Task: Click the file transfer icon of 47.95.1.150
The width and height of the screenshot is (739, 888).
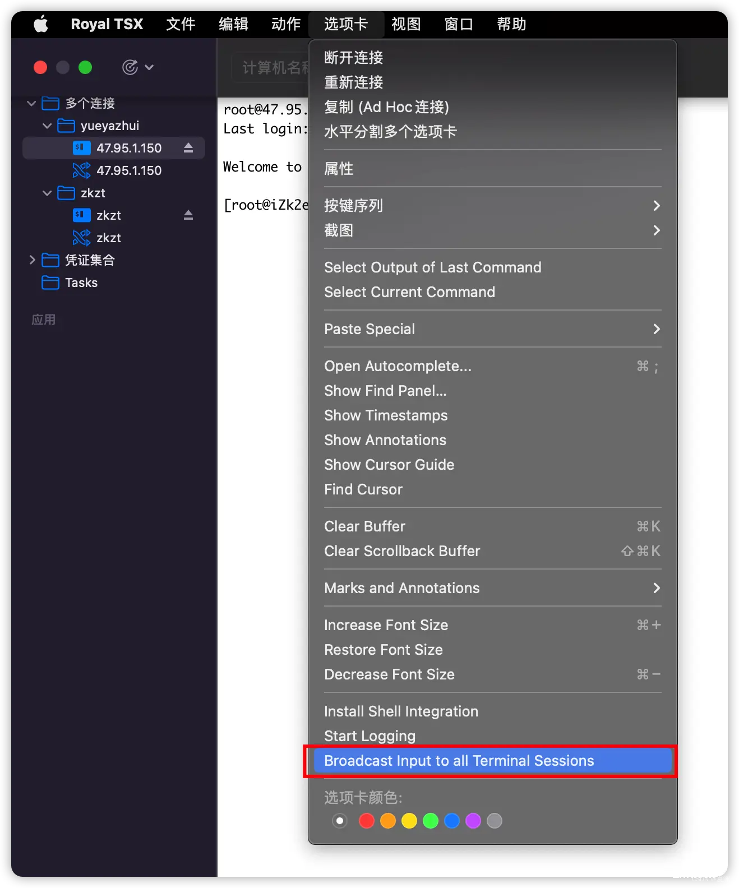Action: [x=82, y=170]
